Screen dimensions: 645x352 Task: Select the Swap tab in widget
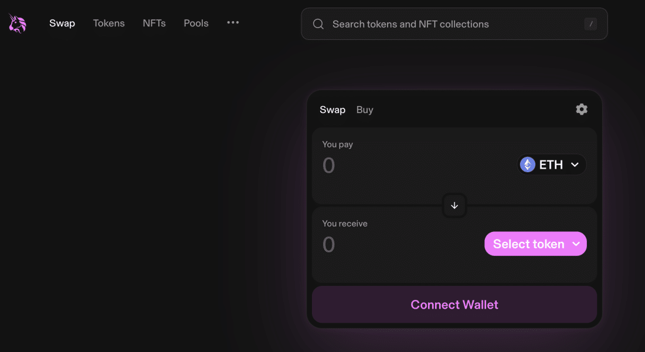(x=332, y=110)
